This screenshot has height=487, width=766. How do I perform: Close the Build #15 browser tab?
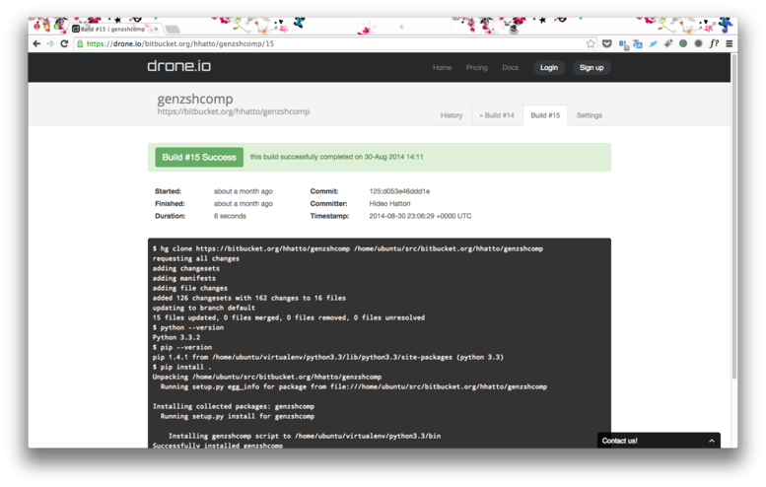point(156,29)
